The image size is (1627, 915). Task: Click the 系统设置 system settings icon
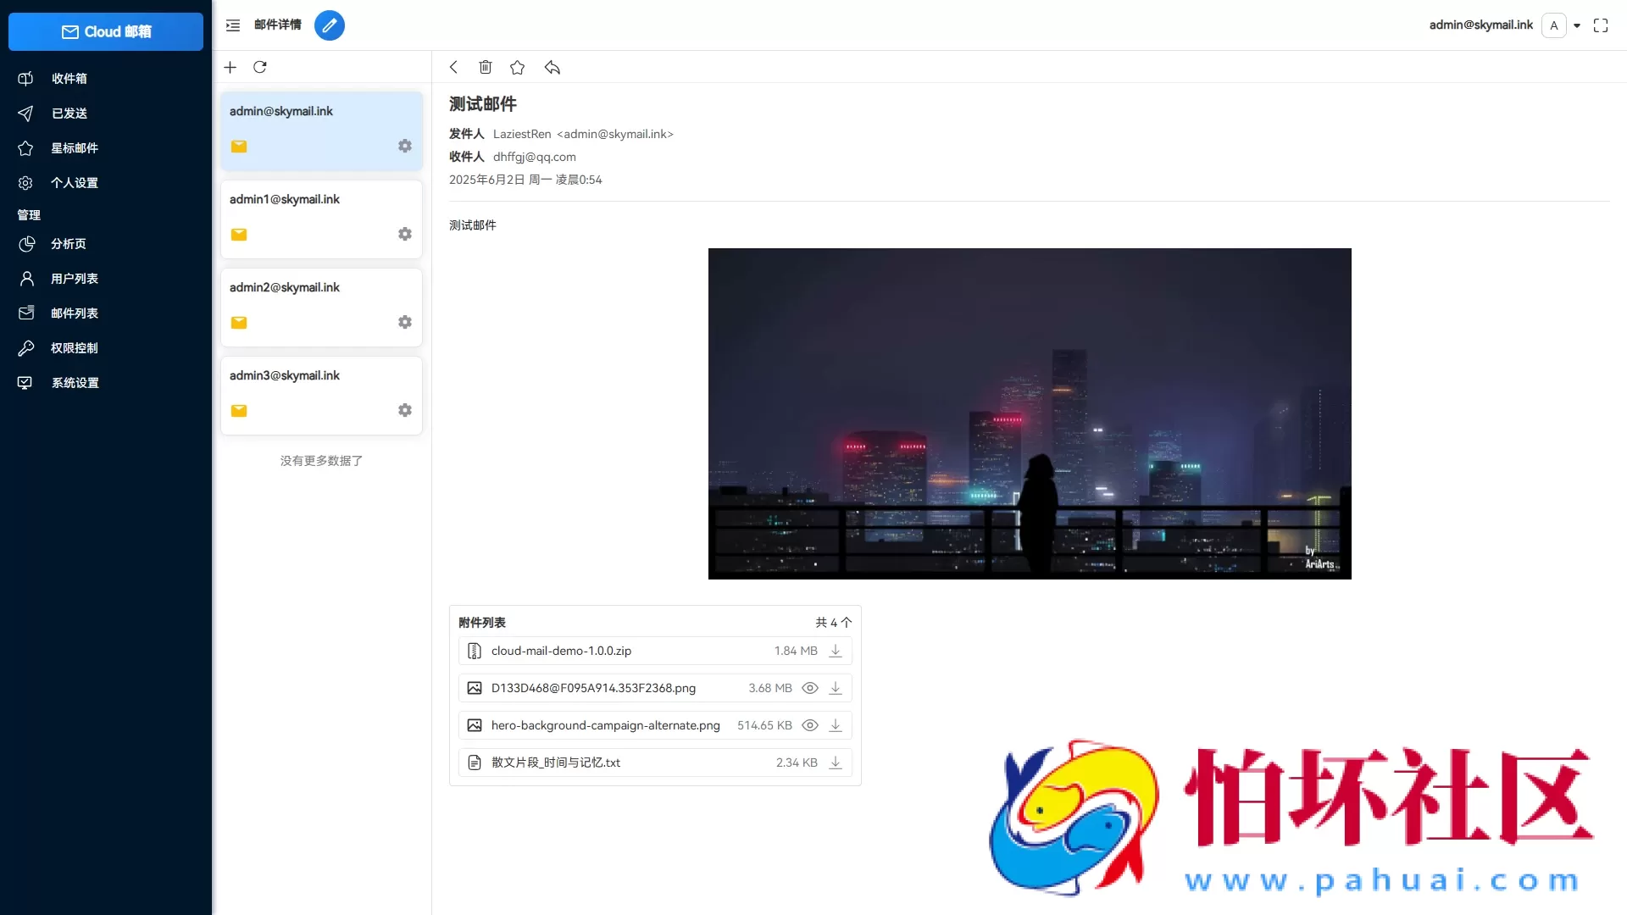pos(25,383)
